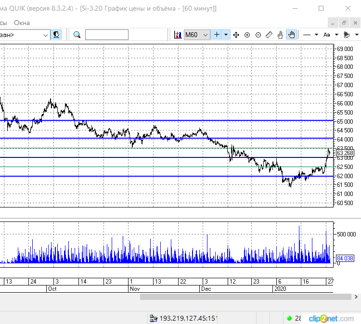Close the inner chart window
Image resolution: width=361 pixels, height=324 pixels.
(x=355, y=23)
